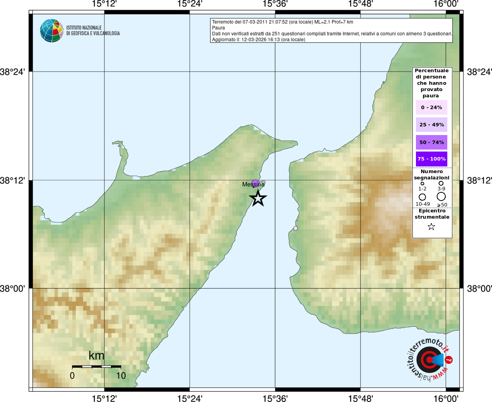Viewport: 492px width, 402px height.
Task: Pick the 0 - 24% legend swatch
Action: click(x=431, y=107)
